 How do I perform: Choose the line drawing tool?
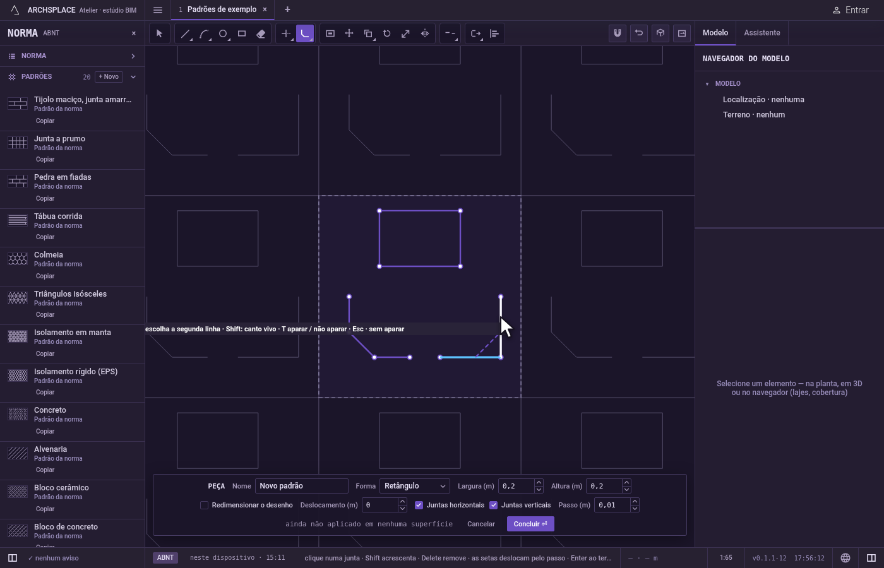click(x=185, y=33)
